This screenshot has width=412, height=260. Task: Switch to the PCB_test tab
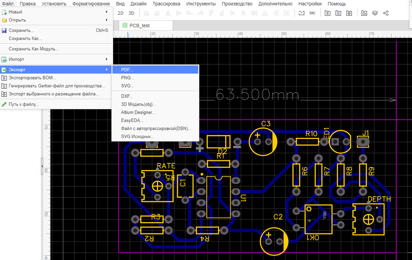[139, 26]
